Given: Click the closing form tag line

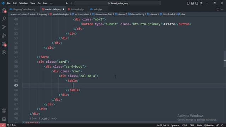Looking at the screenshot, I should tap(43, 57).
